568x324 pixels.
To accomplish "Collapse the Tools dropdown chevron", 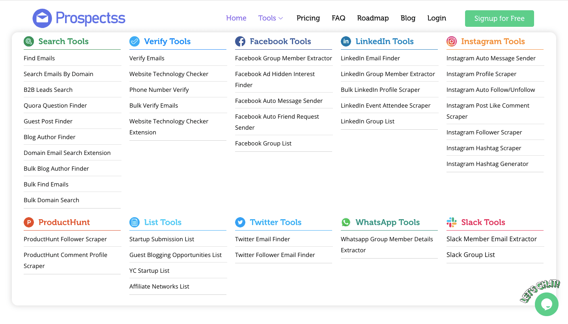I will tap(281, 18).
